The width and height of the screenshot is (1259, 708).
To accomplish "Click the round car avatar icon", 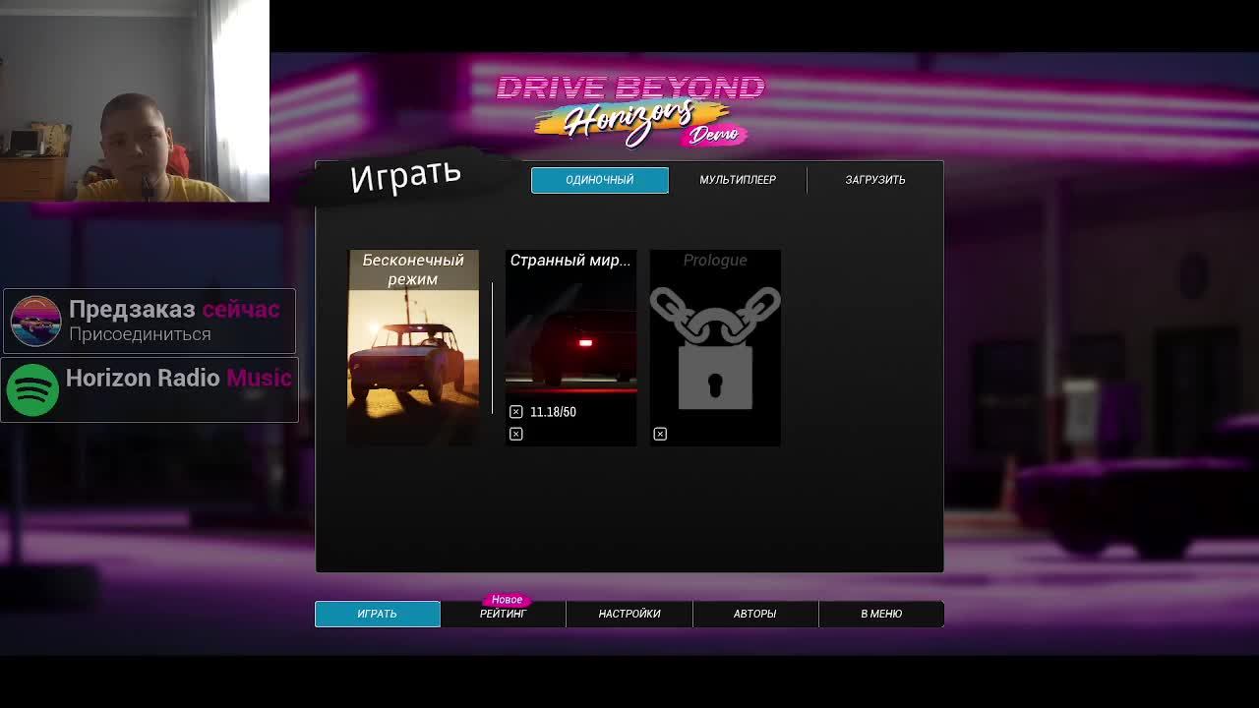I will 35,322.
